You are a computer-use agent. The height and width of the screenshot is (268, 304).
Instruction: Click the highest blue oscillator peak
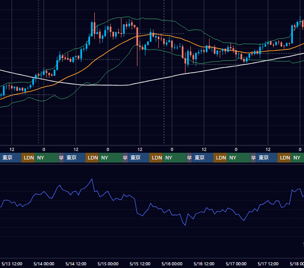pyautogui.click(x=92, y=179)
